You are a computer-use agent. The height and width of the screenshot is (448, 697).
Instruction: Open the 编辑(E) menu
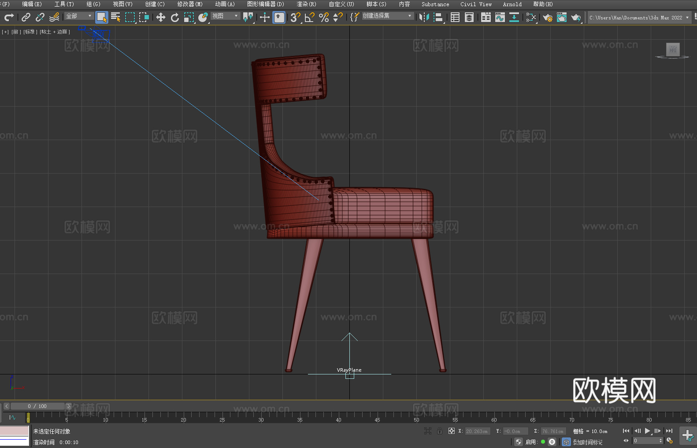click(x=32, y=4)
